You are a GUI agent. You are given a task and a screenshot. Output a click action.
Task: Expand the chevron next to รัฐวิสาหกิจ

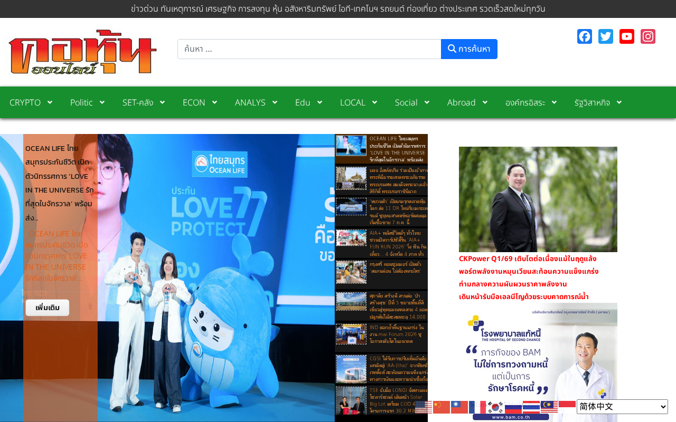coord(619,102)
